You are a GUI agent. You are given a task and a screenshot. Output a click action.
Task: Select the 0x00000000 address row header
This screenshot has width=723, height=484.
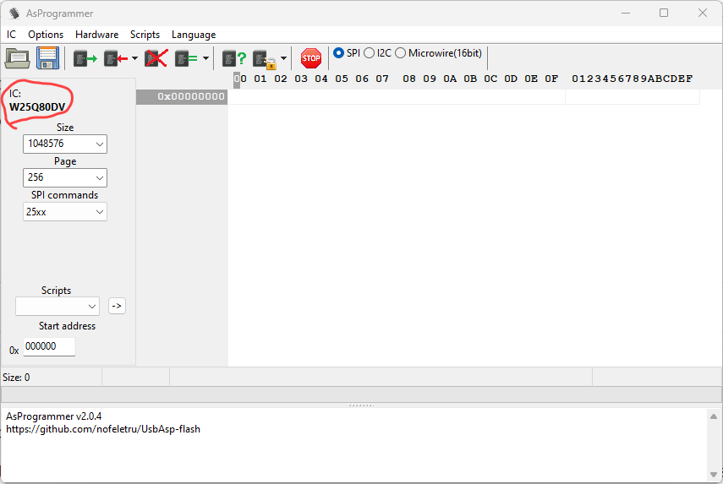tap(182, 96)
